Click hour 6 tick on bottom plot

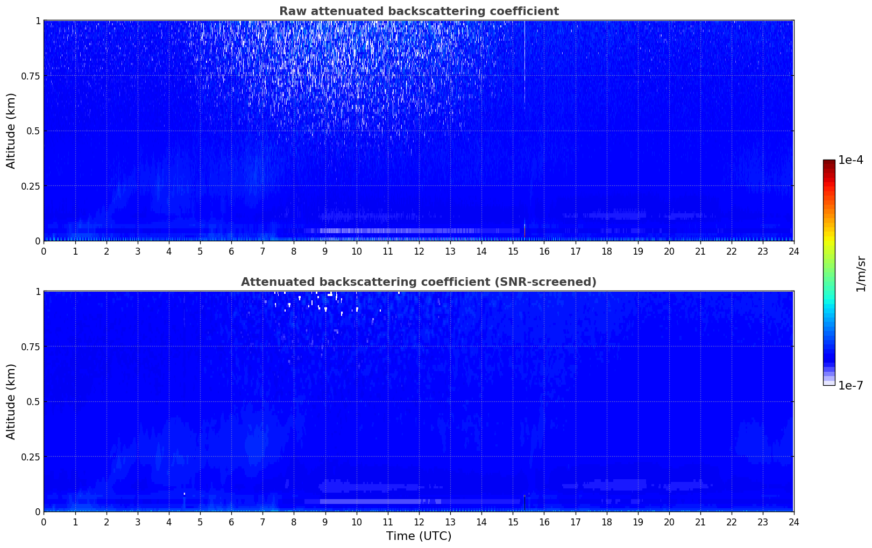click(x=231, y=522)
